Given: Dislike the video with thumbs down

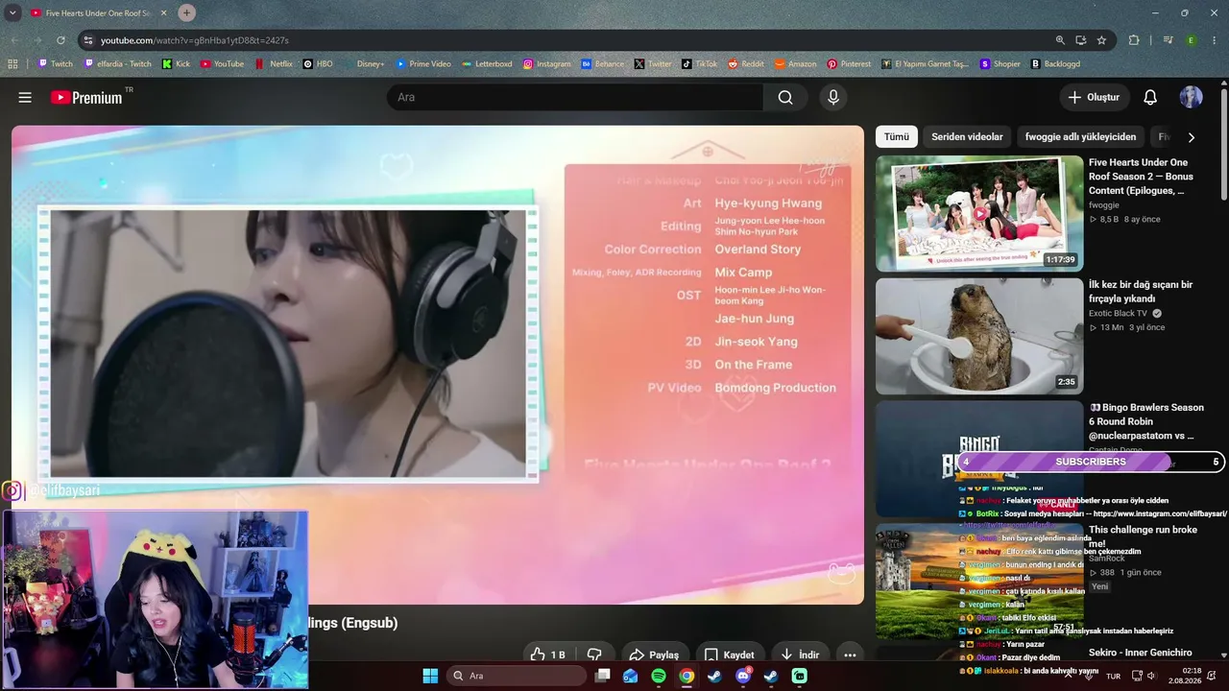Looking at the screenshot, I should [594, 655].
